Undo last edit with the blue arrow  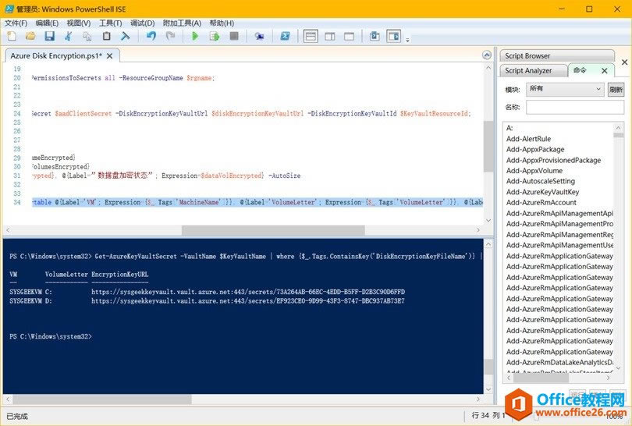pyautogui.click(x=151, y=36)
